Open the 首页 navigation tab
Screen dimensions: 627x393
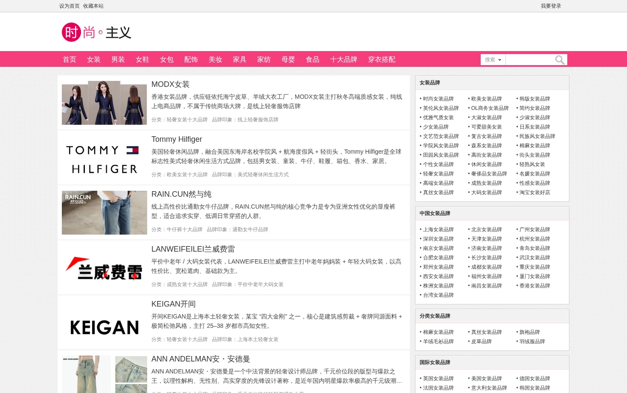(70, 60)
